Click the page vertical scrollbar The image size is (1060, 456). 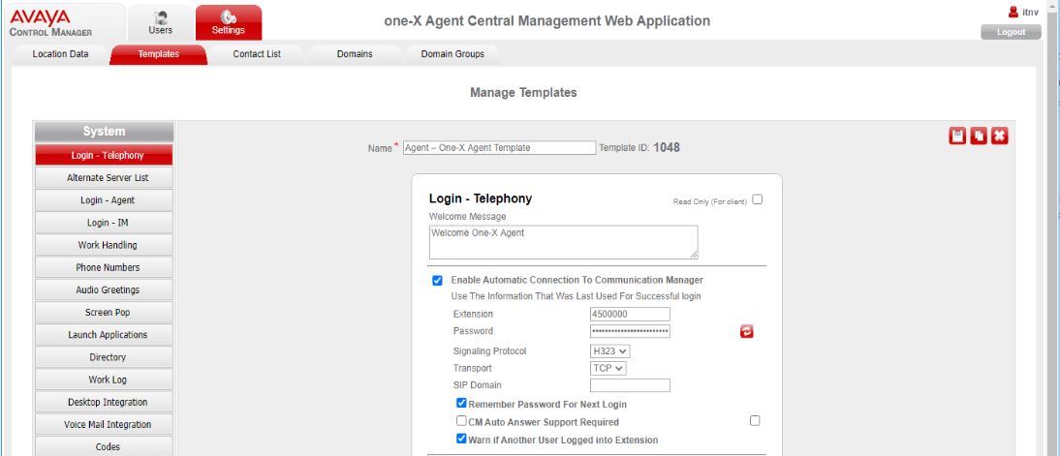point(1053,228)
